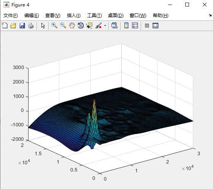Activate the Zoom In magnifier
Image resolution: width=213 pixels, height=189 pixels.
[54, 25]
